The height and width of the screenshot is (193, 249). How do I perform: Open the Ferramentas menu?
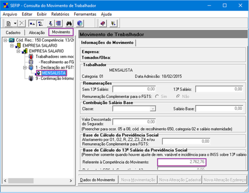[x=85, y=14]
